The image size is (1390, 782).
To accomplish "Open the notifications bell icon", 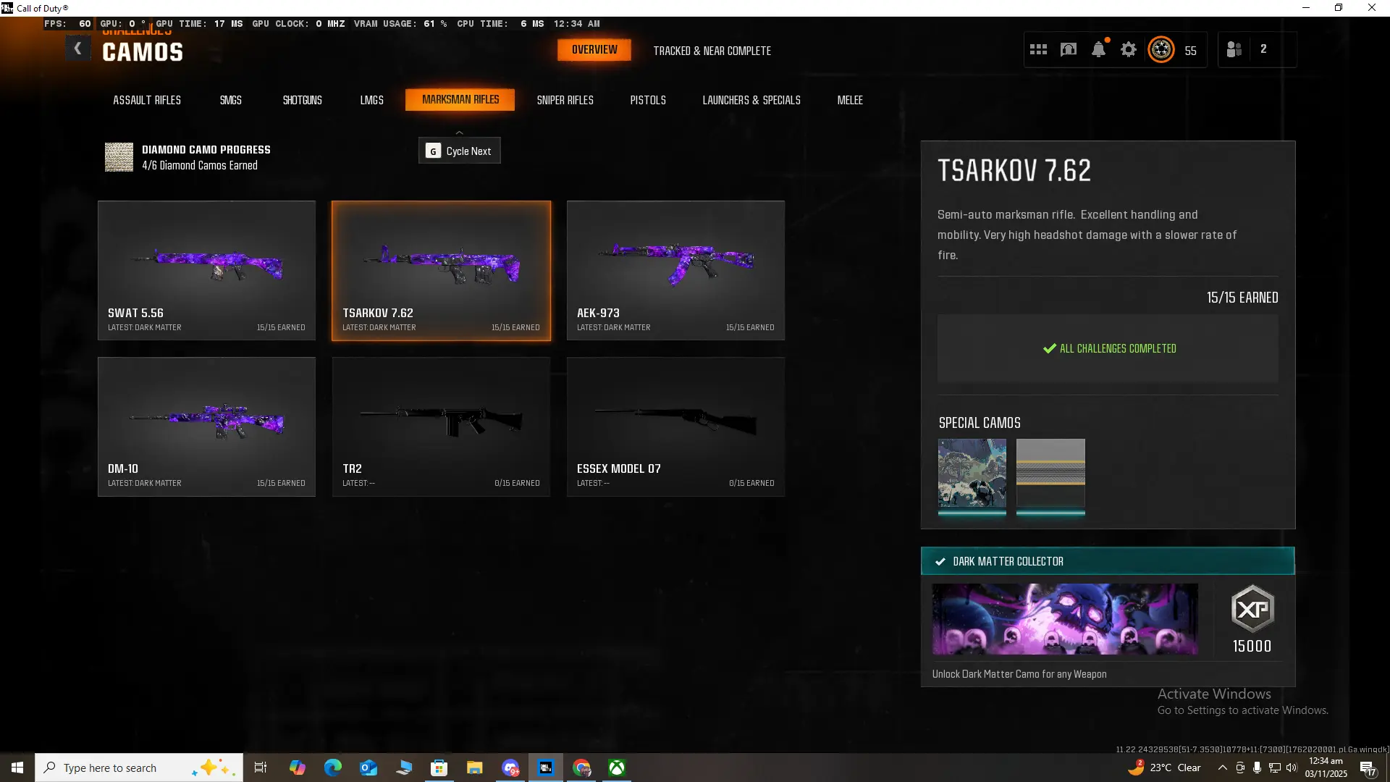I will [1098, 50].
